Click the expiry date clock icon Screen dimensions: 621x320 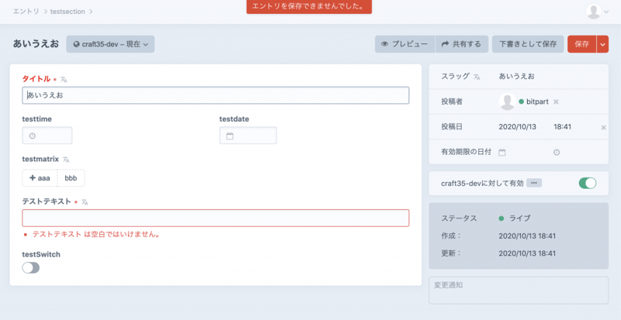coord(557,152)
